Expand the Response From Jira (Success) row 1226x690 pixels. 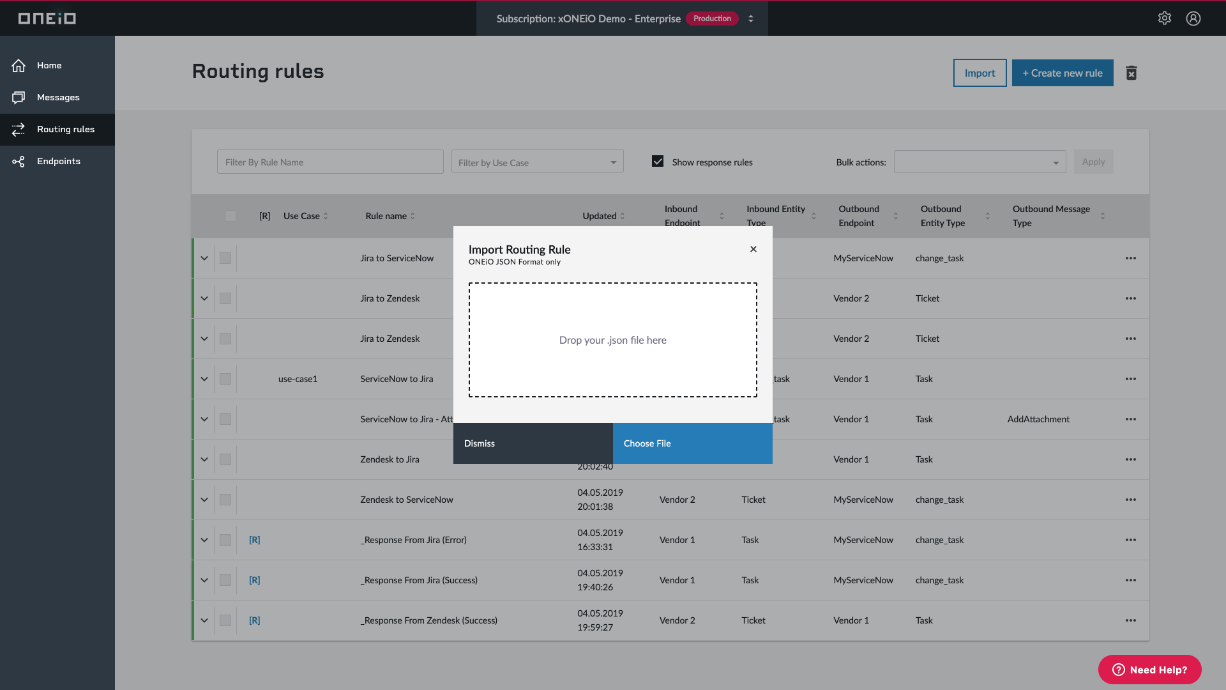204,580
